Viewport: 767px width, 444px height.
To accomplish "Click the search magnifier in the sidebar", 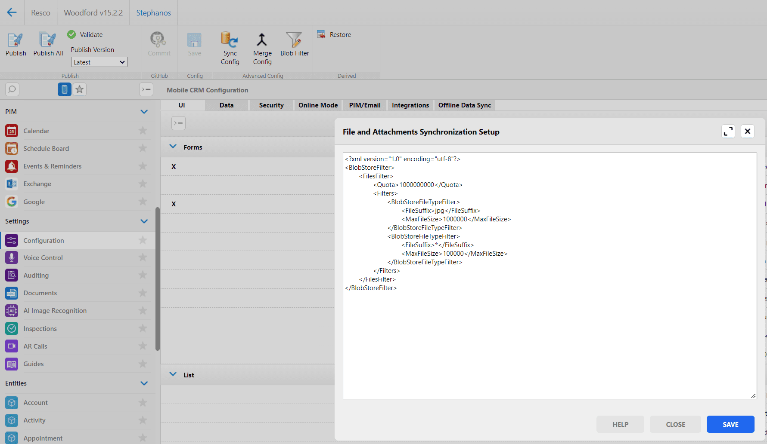I will (x=12, y=89).
